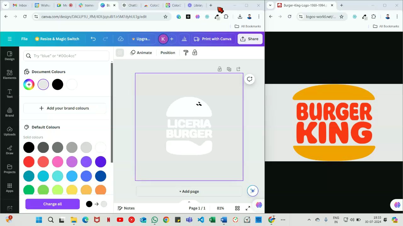Open Excel from the taskbar
This screenshot has width=403, height=226.
[212, 220]
